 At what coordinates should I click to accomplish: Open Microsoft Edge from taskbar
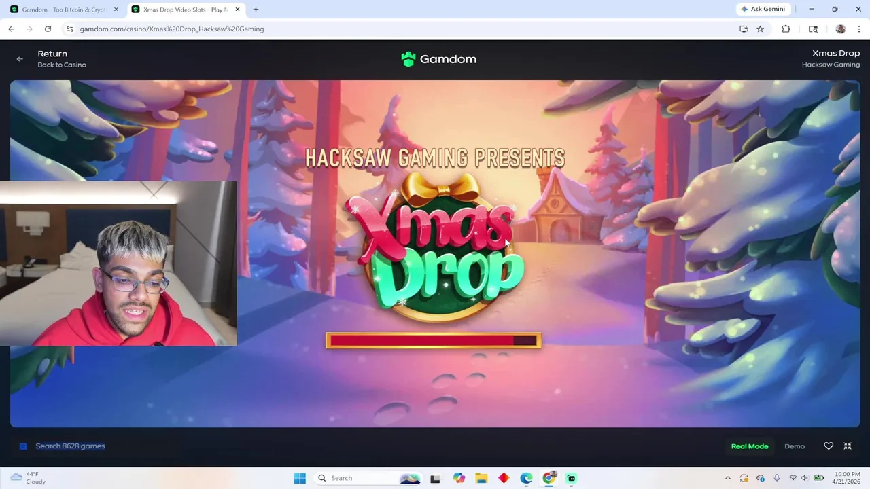coord(526,478)
